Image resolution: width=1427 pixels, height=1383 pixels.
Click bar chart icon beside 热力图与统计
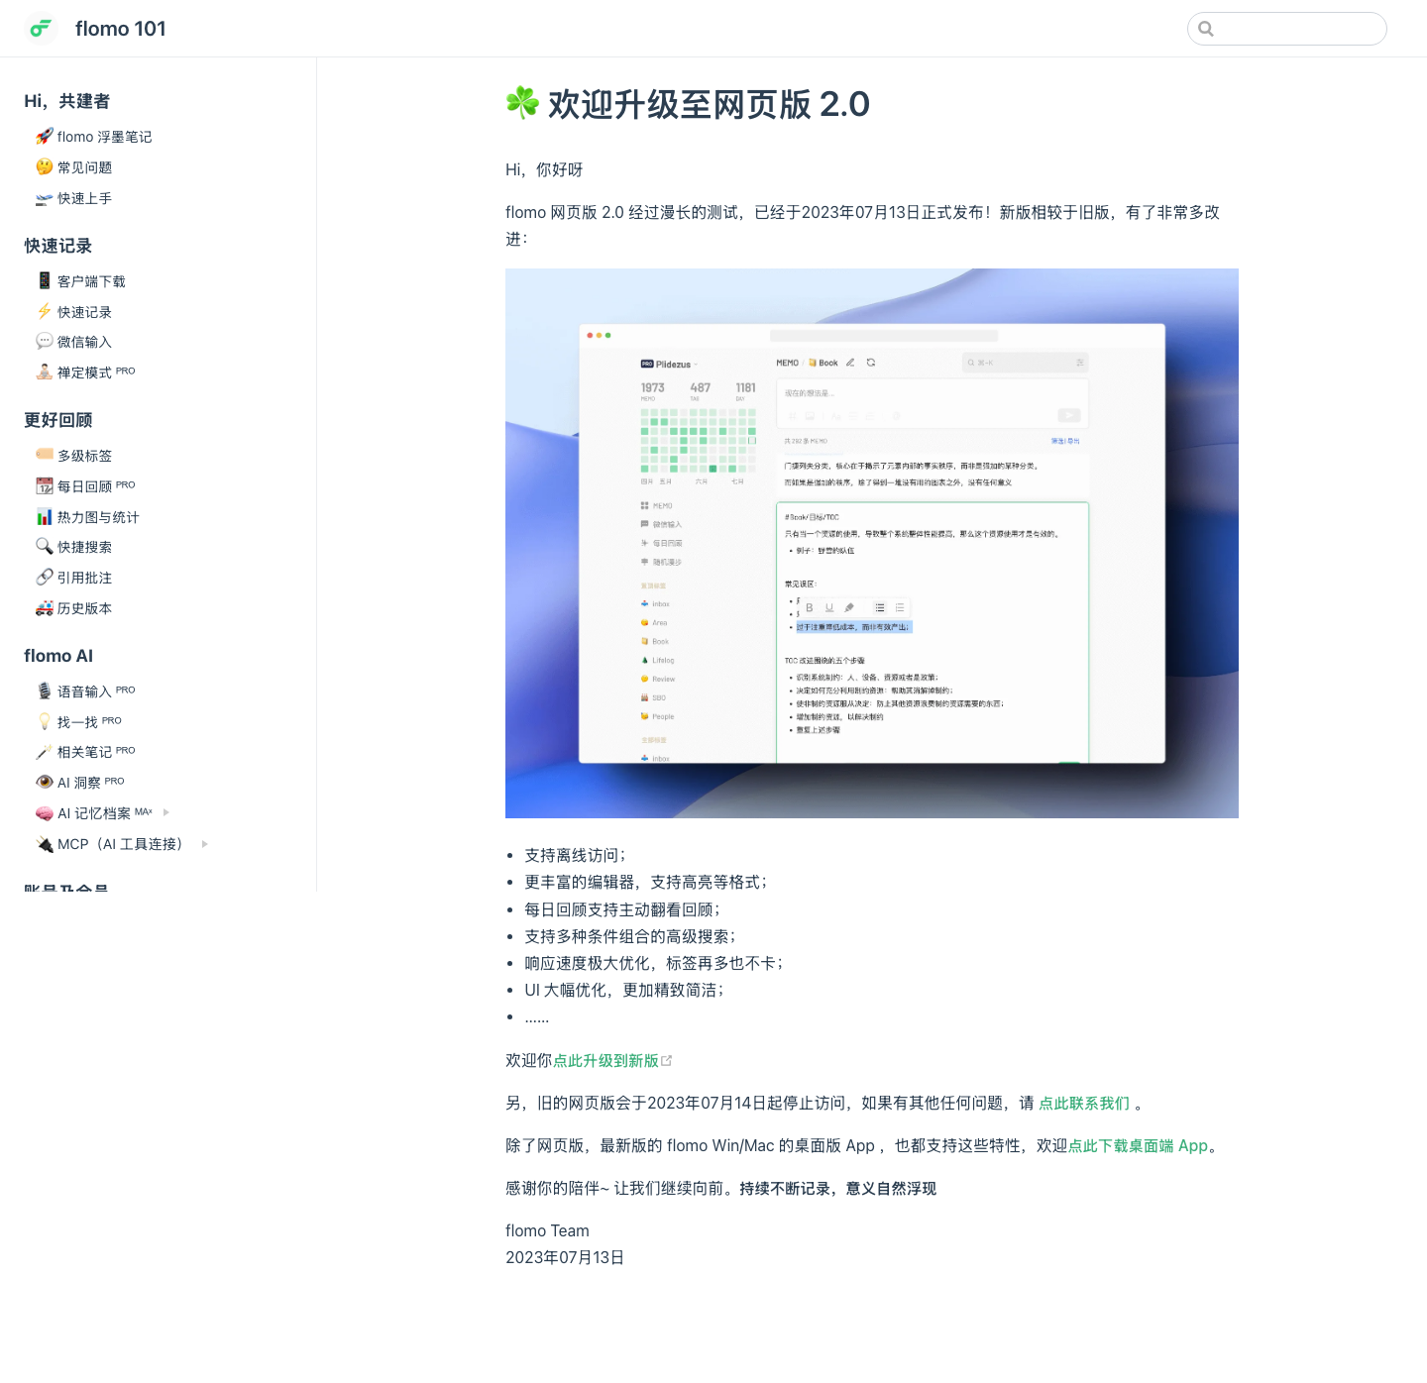tap(45, 517)
